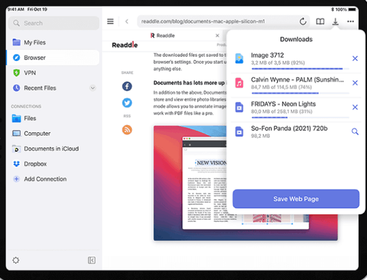367x280 pixels.
Task: Open settings via the gear icon
Action: pos(16,260)
